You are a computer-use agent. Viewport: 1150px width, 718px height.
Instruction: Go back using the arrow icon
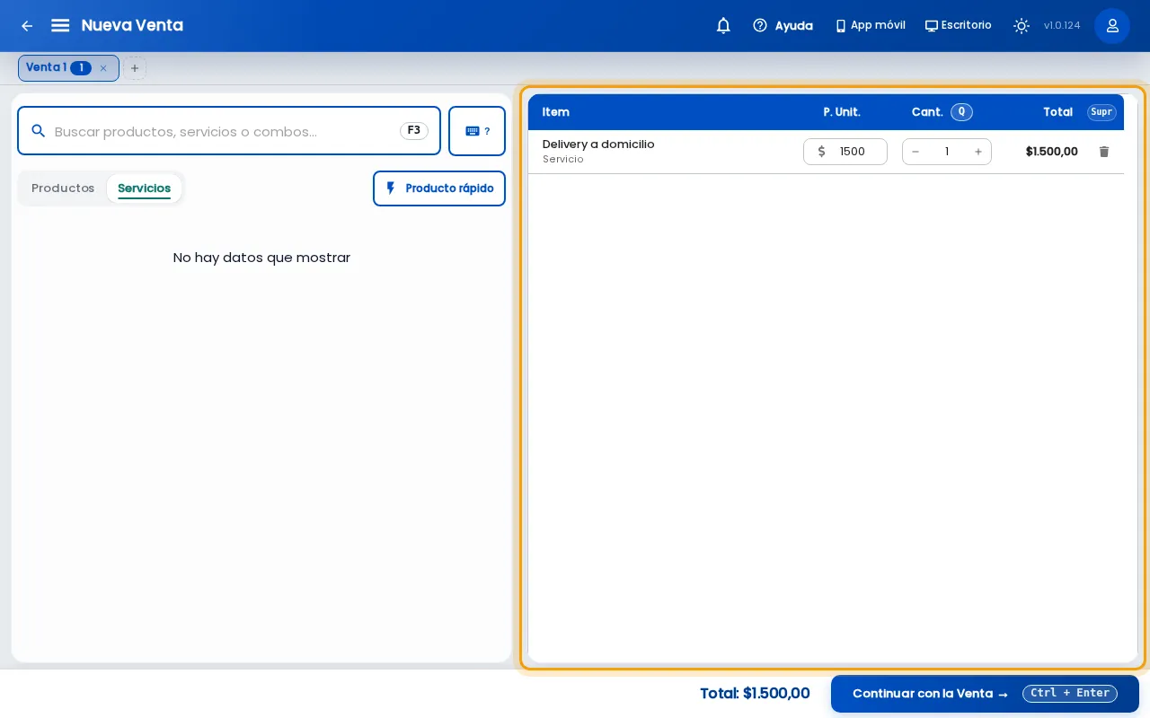tap(27, 26)
